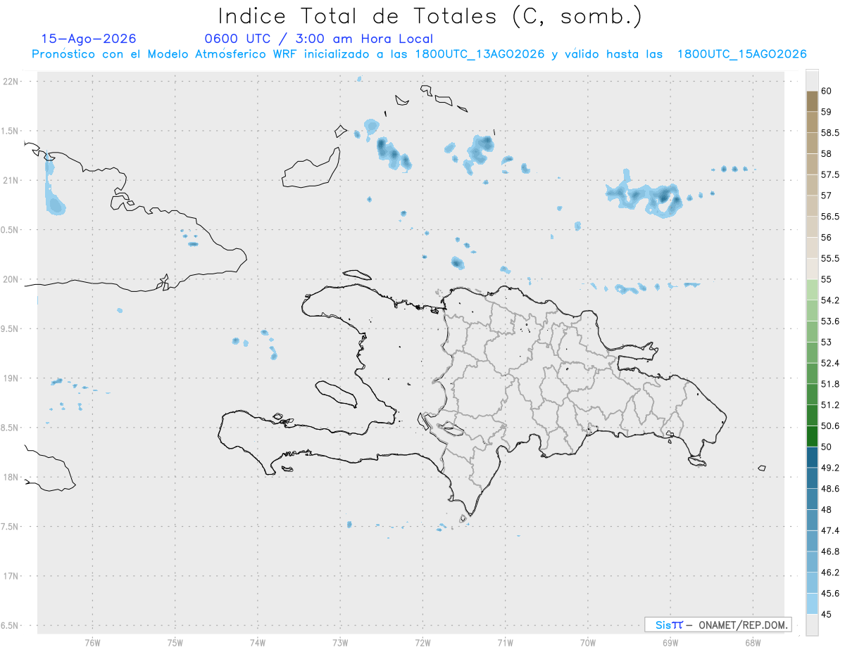Click the 20N latitude axis label

click(x=12, y=279)
